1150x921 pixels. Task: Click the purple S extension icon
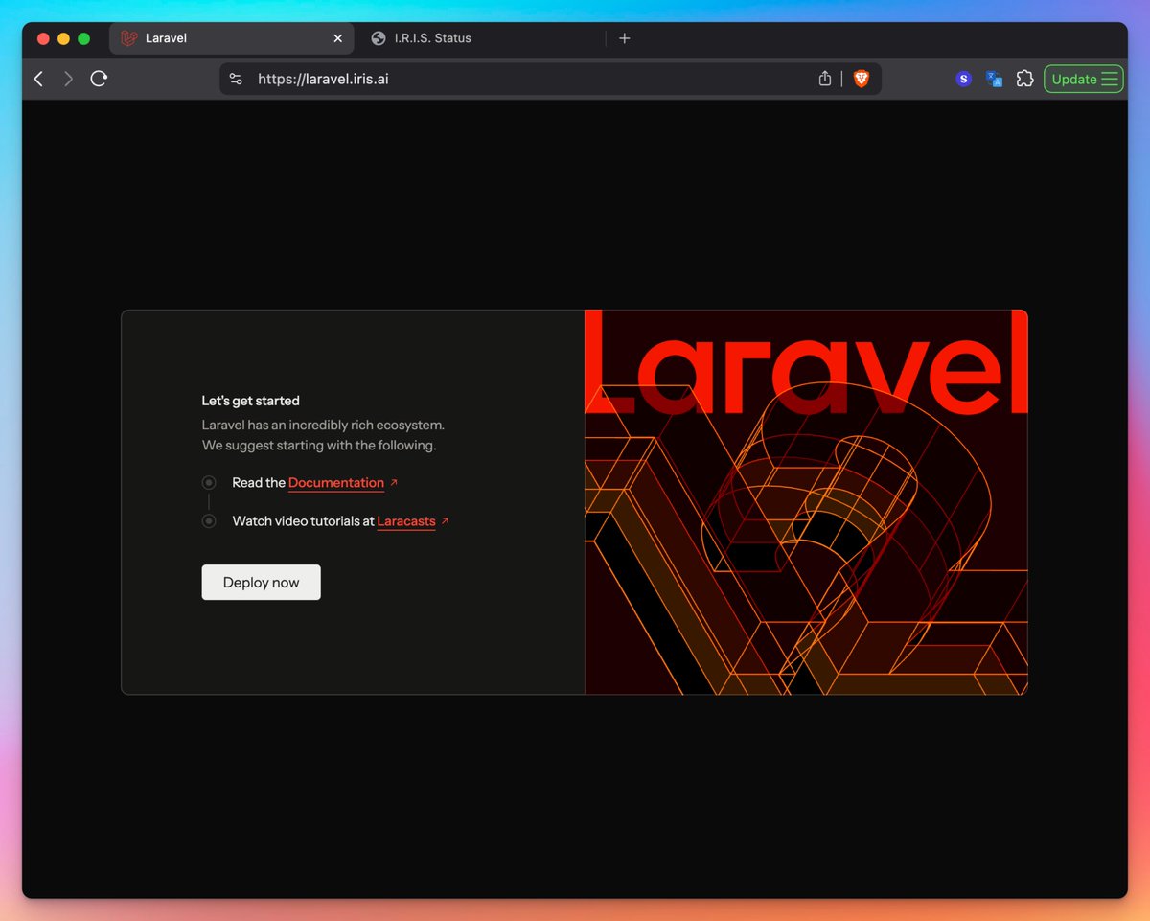pos(963,79)
